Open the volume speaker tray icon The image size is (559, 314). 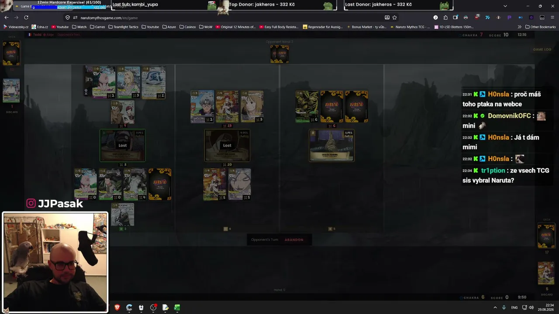[531, 307]
